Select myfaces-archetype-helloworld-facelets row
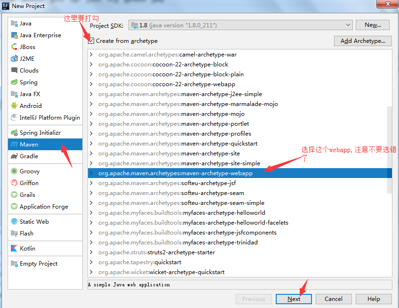 (239, 223)
